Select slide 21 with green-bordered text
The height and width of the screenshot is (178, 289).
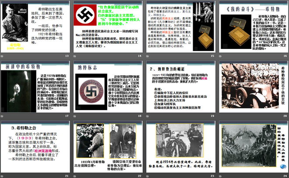coord(36,146)
